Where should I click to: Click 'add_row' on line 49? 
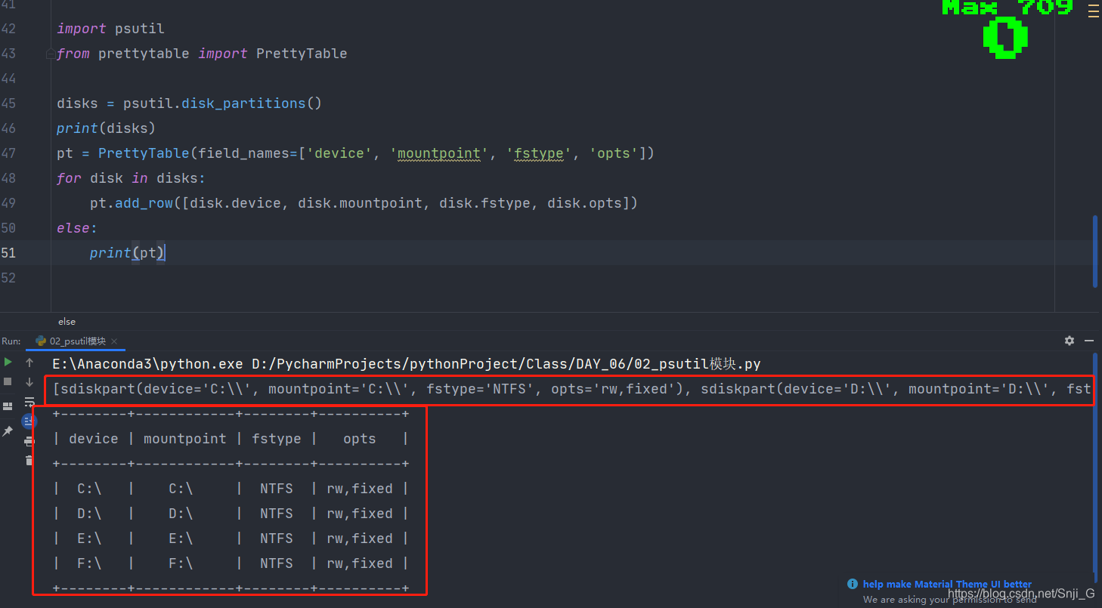[144, 203]
